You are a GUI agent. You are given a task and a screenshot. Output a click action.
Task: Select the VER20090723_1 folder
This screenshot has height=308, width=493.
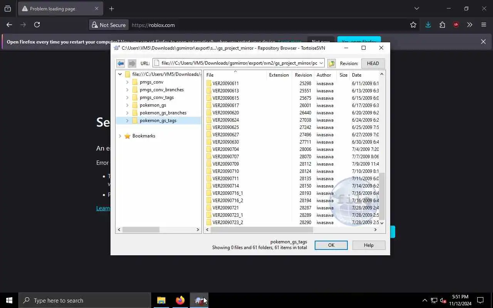click(x=228, y=215)
